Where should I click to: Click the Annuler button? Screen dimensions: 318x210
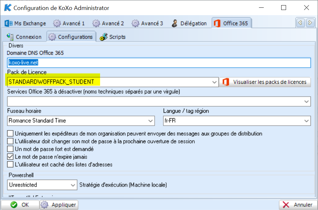[x=298, y=205]
